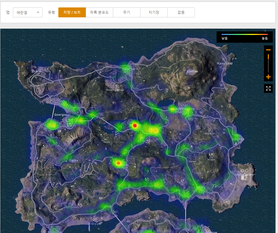The height and width of the screenshot is (233, 278).
Task: Click the Yasnaya Polyana label
Action: (x=181, y=109)
